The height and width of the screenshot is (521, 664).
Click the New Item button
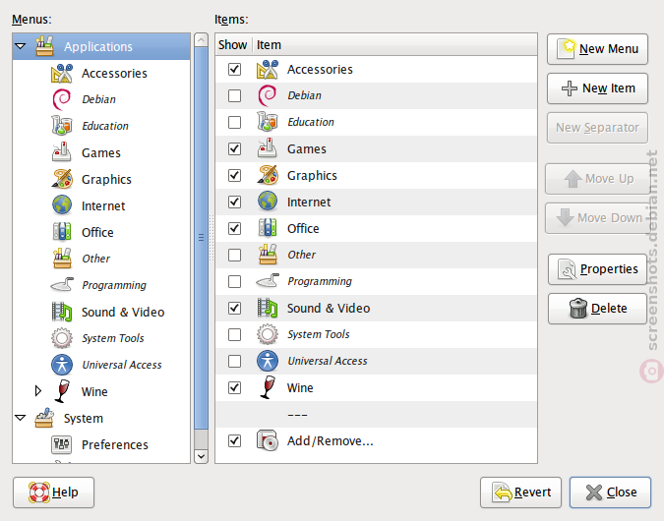point(597,88)
